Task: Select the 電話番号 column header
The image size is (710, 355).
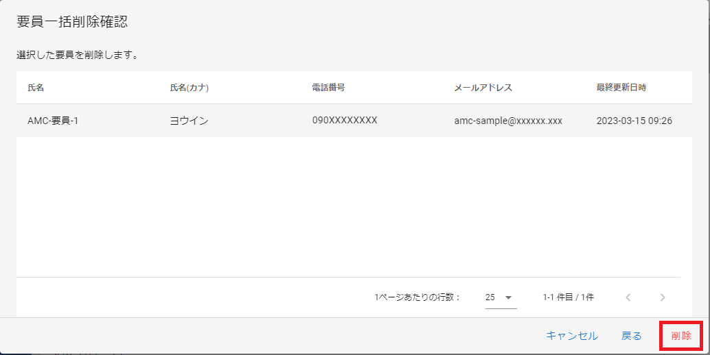Action: [x=328, y=88]
